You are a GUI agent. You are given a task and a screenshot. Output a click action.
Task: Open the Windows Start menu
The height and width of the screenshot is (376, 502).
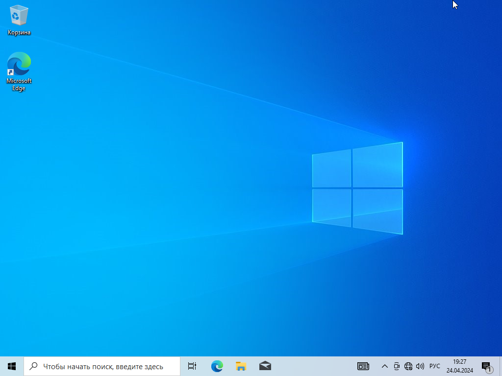pyautogui.click(x=12, y=366)
